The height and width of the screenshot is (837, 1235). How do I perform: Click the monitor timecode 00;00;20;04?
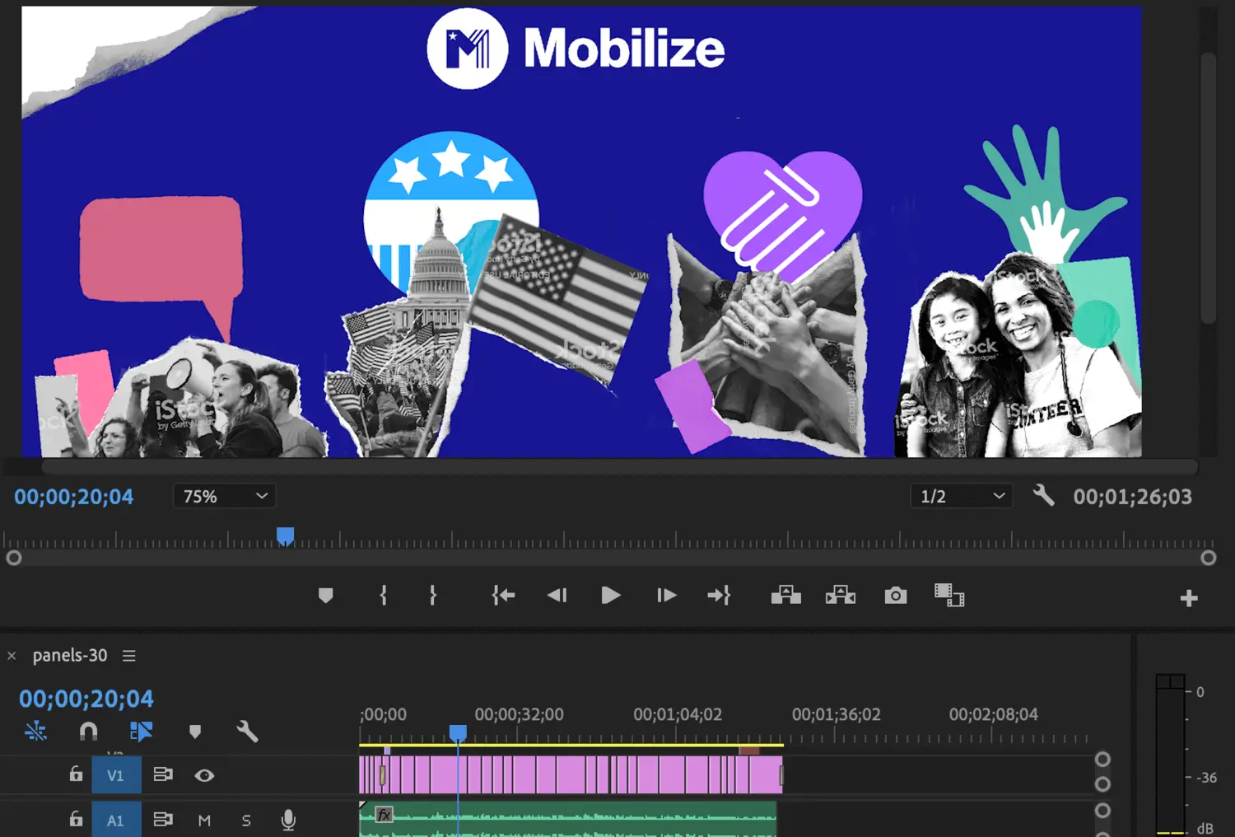click(73, 497)
